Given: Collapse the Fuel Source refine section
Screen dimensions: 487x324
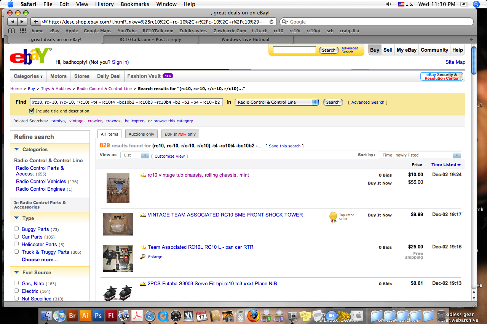Looking at the screenshot, I should click(x=17, y=272).
